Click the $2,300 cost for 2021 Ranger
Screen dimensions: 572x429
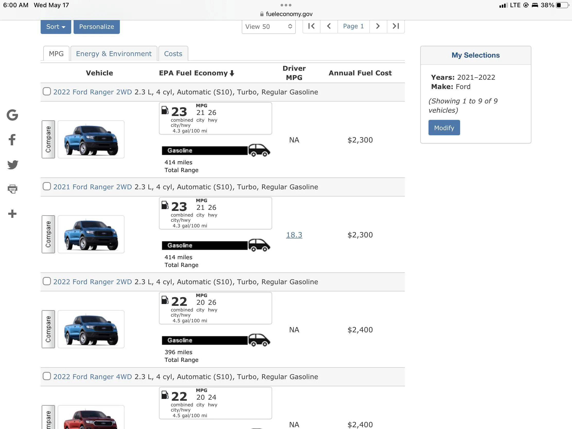coord(360,235)
